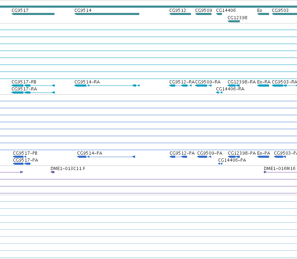Select the CG14406-RA transcript glyph
Image resolution: width=297 pixels, height=259 pixels.
point(219,92)
